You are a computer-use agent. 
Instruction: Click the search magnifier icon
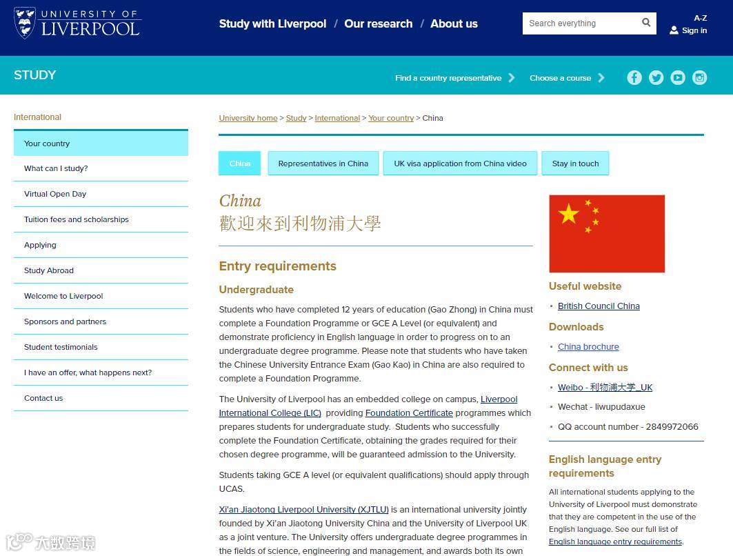click(x=646, y=23)
